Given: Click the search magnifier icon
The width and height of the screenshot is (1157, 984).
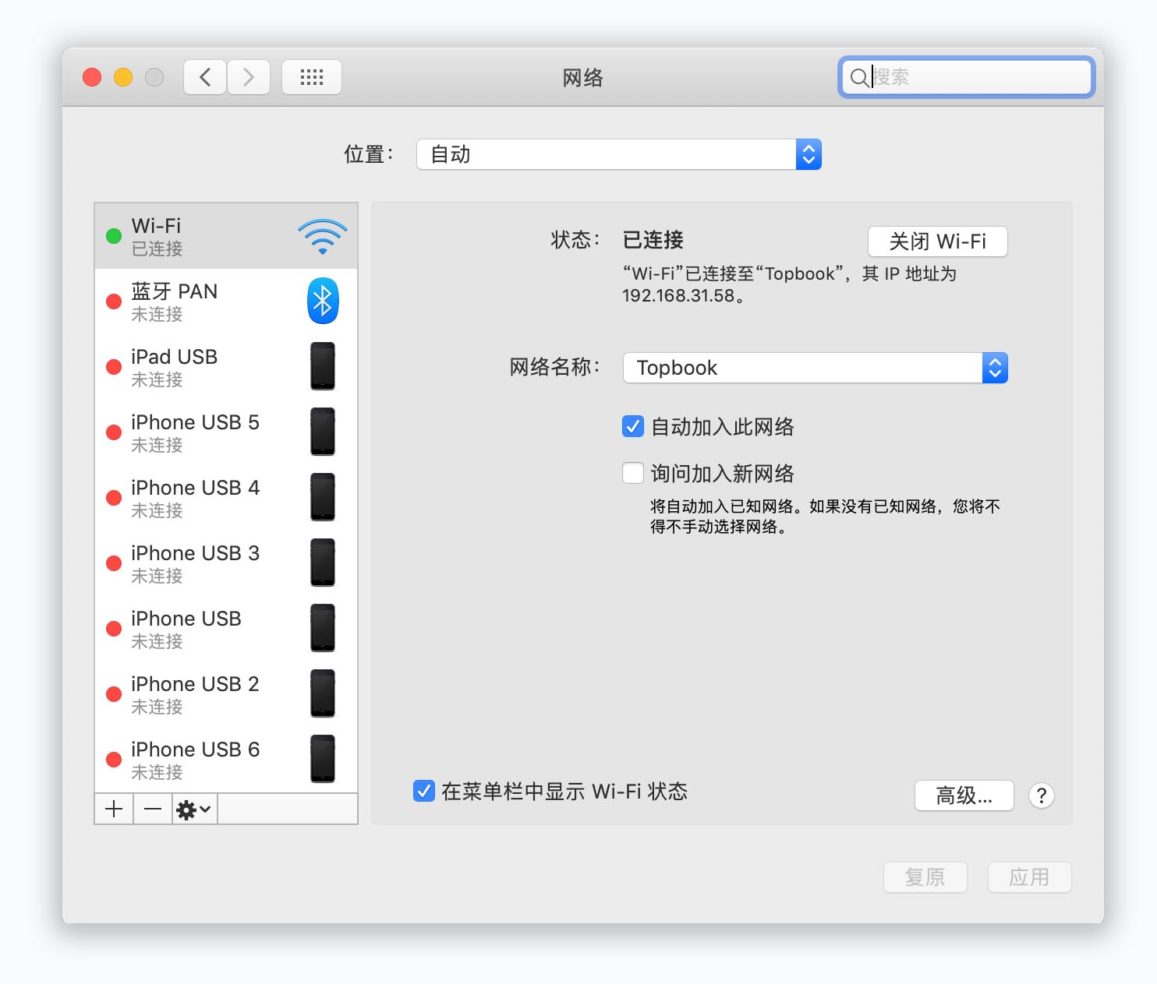Looking at the screenshot, I should point(858,78).
